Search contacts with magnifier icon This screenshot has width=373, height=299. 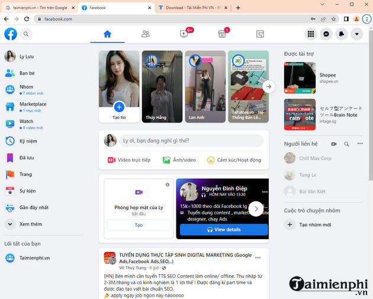click(346, 144)
